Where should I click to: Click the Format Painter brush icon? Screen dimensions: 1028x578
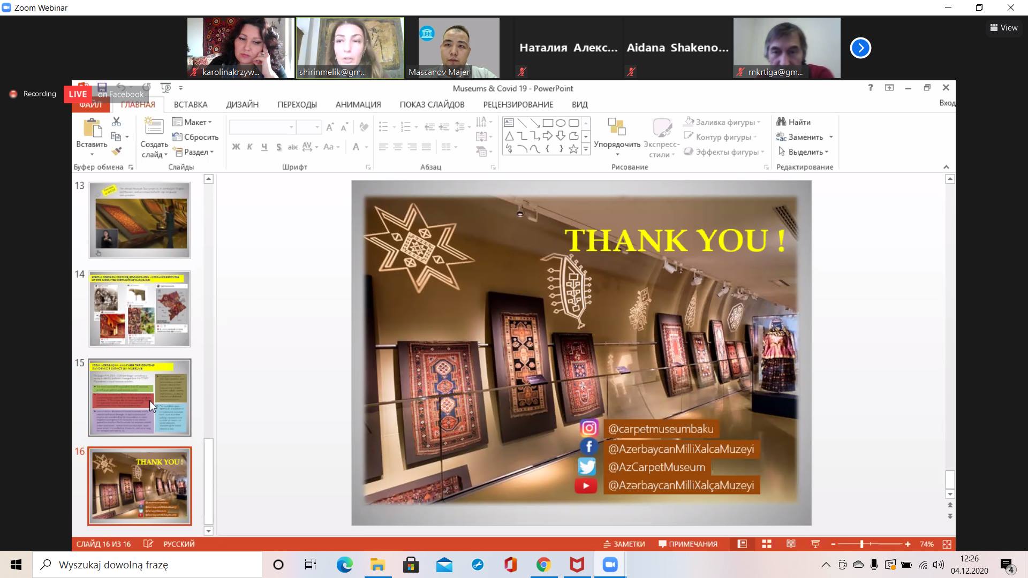tap(116, 151)
